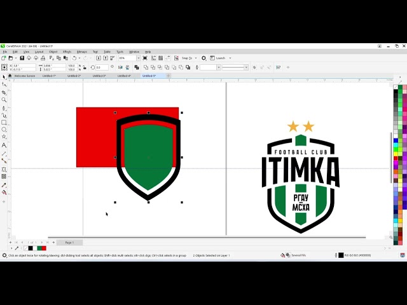Toggle show rulers icon in toolbar
407x305 pixels.
point(154,58)
